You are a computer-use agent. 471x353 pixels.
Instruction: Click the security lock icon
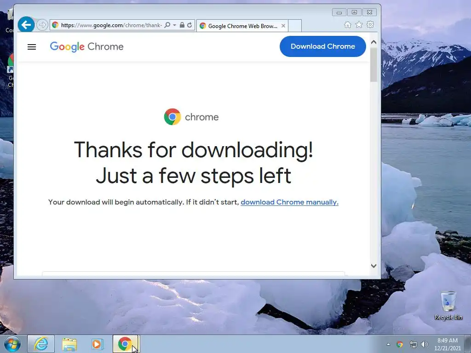(182, 25)
